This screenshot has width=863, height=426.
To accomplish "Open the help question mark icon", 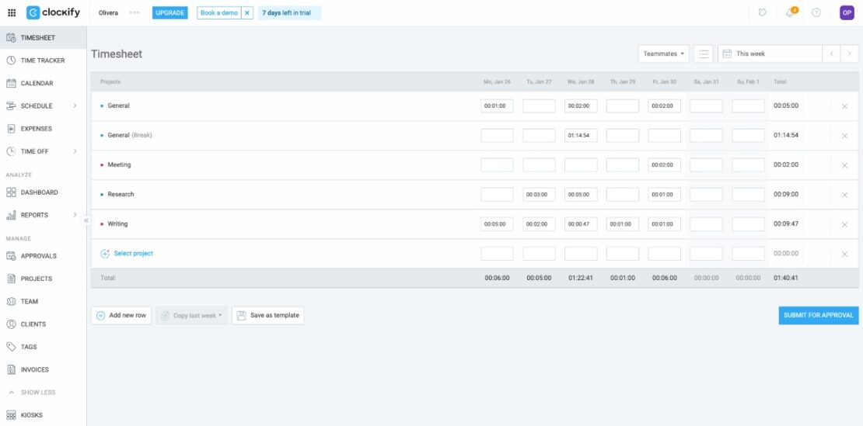I will [x=816, y=12].
